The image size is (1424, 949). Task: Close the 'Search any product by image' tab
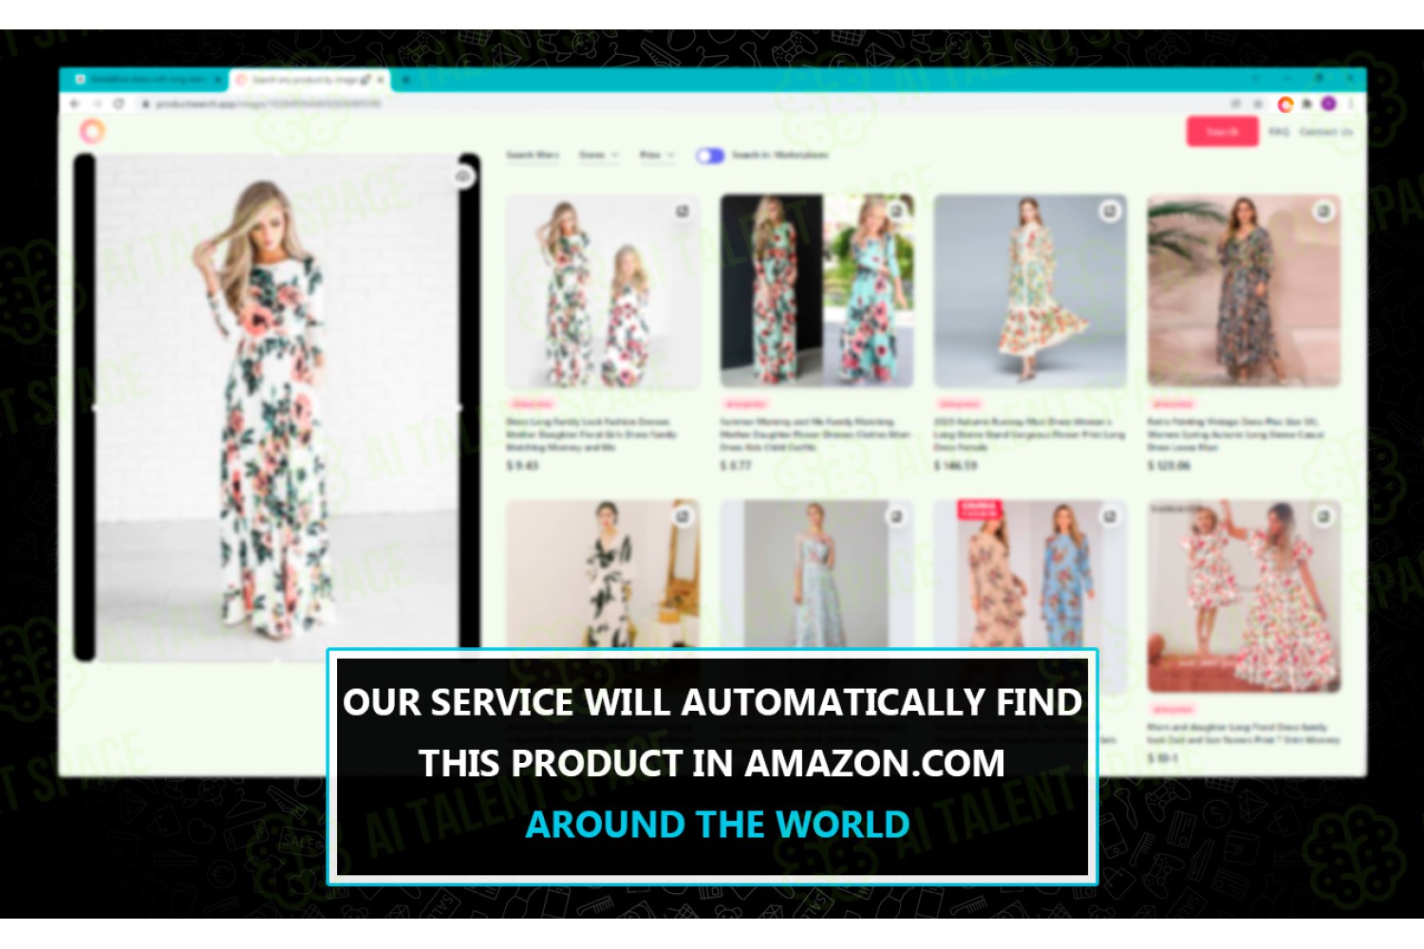(381, 80)
